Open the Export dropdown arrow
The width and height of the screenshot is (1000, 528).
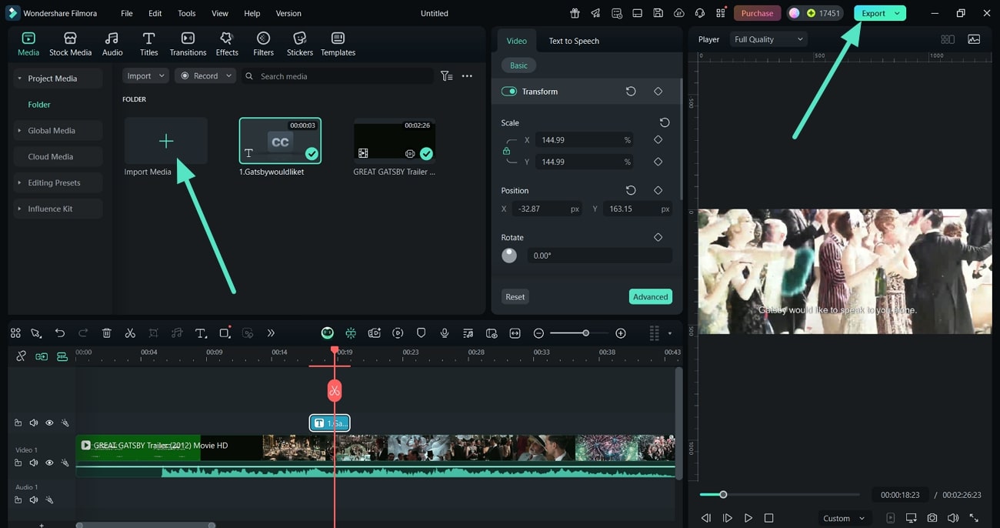[897, 13]
